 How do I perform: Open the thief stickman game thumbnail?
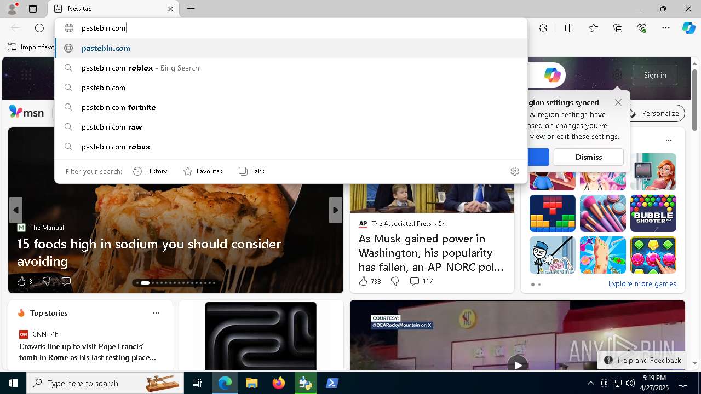coord(553,255)
